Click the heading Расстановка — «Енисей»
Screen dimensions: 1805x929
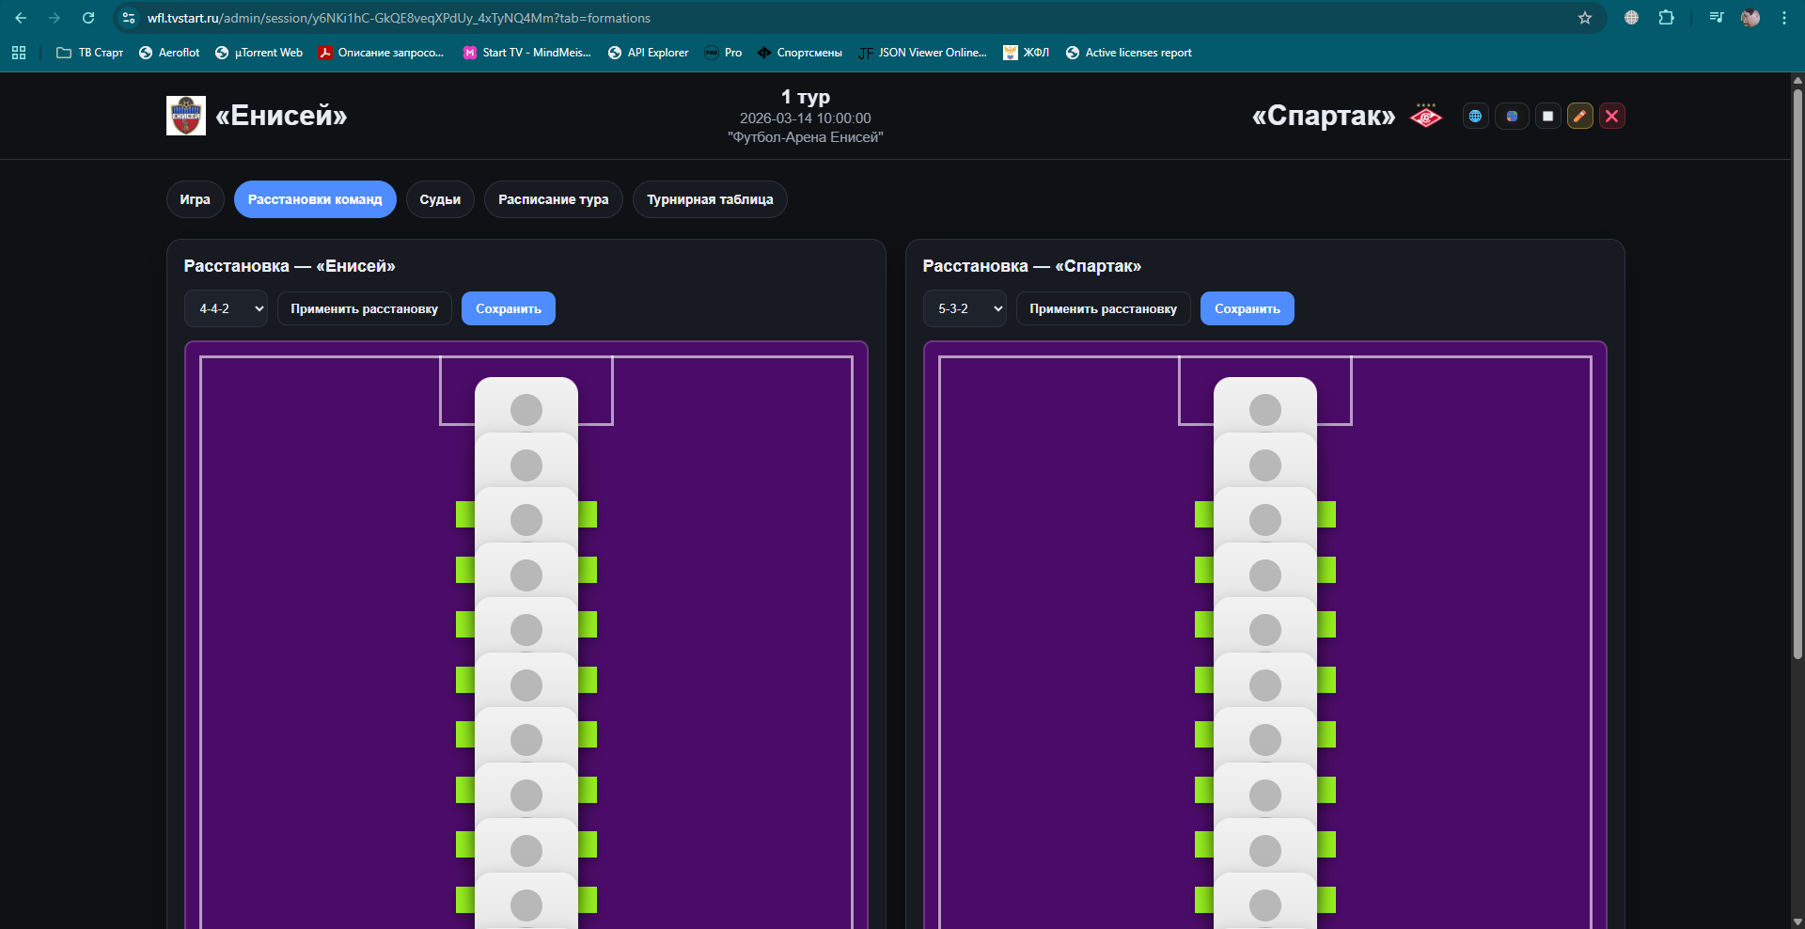pyautogui.click(x=290, y=266)
